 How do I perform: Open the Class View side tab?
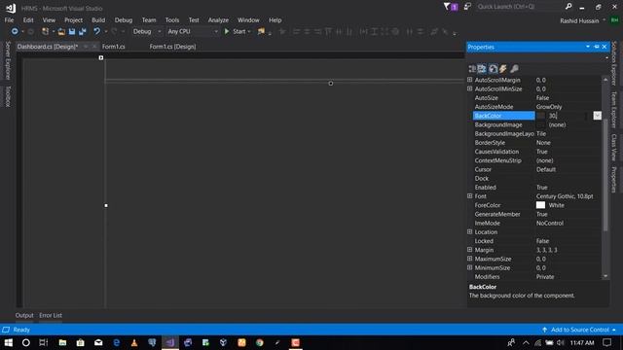614,147
